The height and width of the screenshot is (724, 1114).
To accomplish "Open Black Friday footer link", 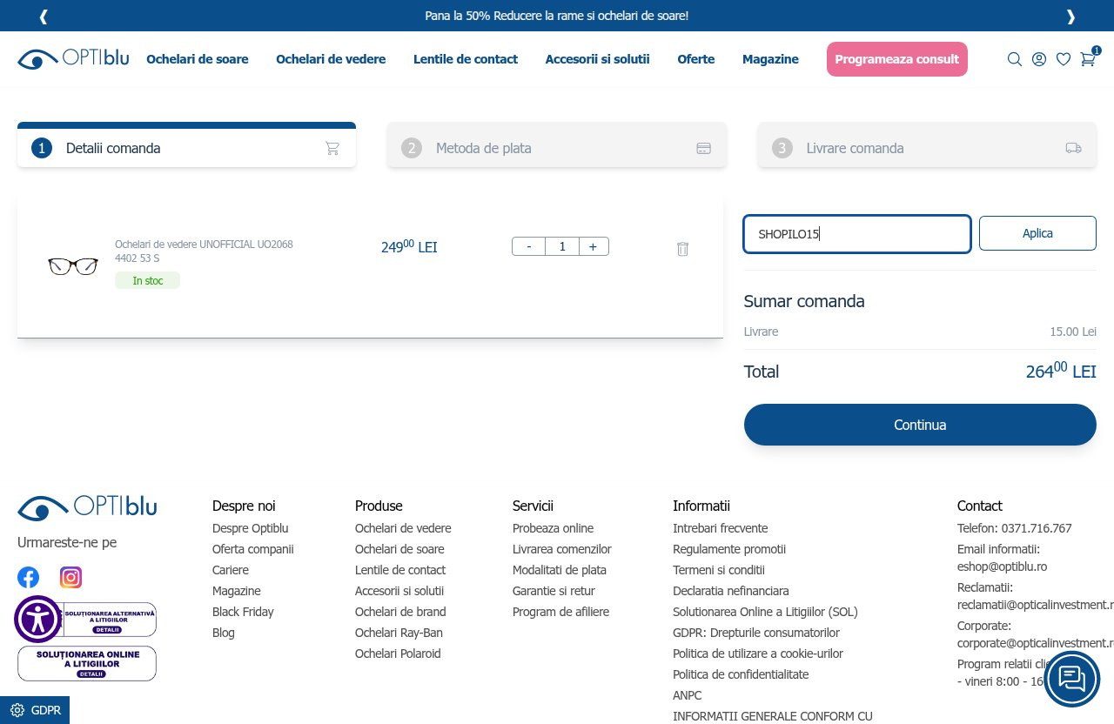I will click(243, 612).
